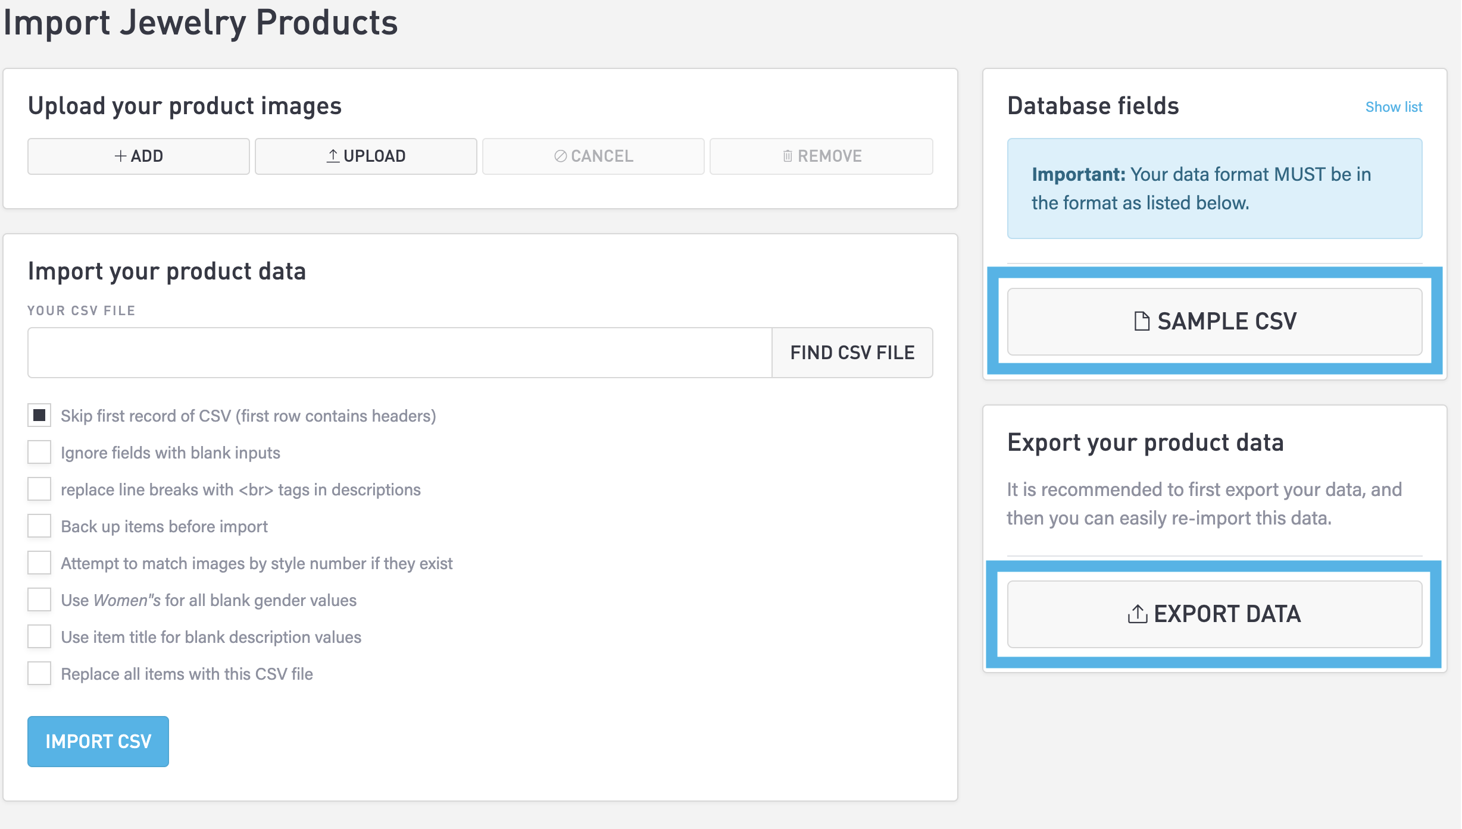The height and width of the screenshot is (829, 1462).
Task: Enable Women's for blank gender values
Action: coord(39,599)
